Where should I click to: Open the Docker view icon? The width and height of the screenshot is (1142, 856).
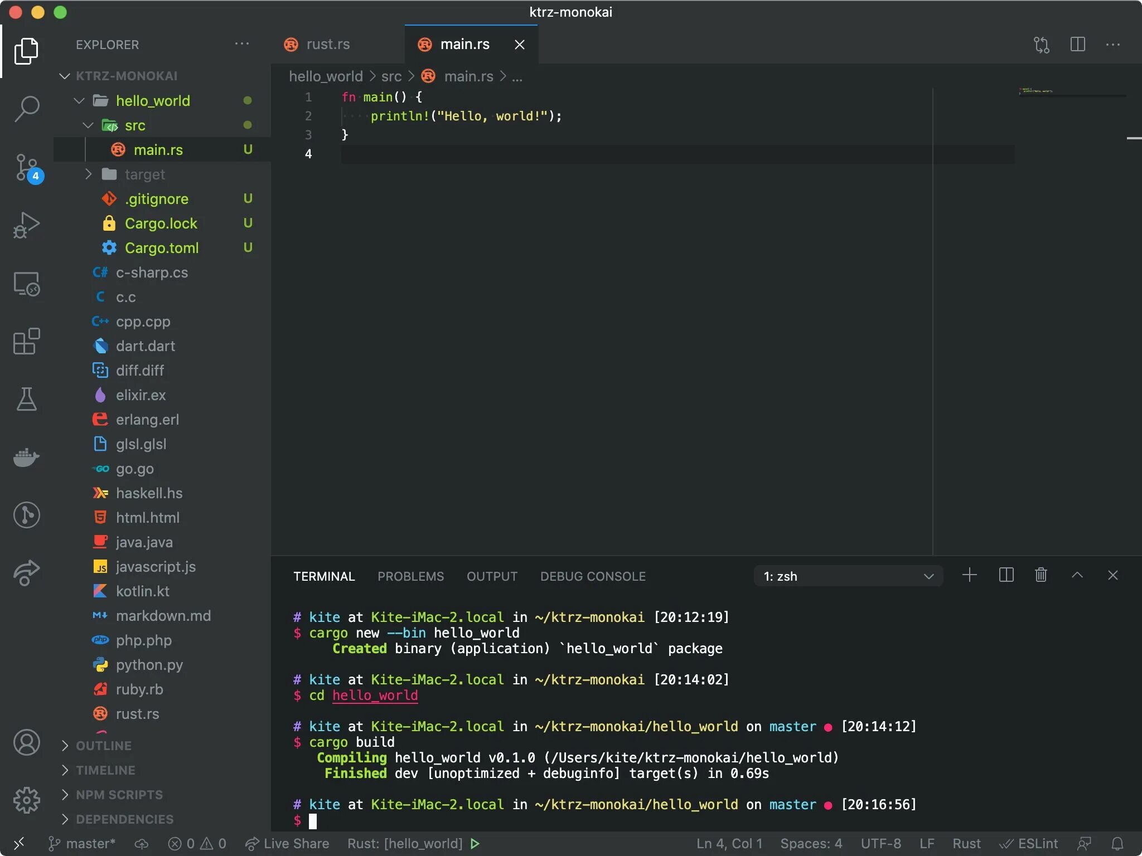[26, 458]
